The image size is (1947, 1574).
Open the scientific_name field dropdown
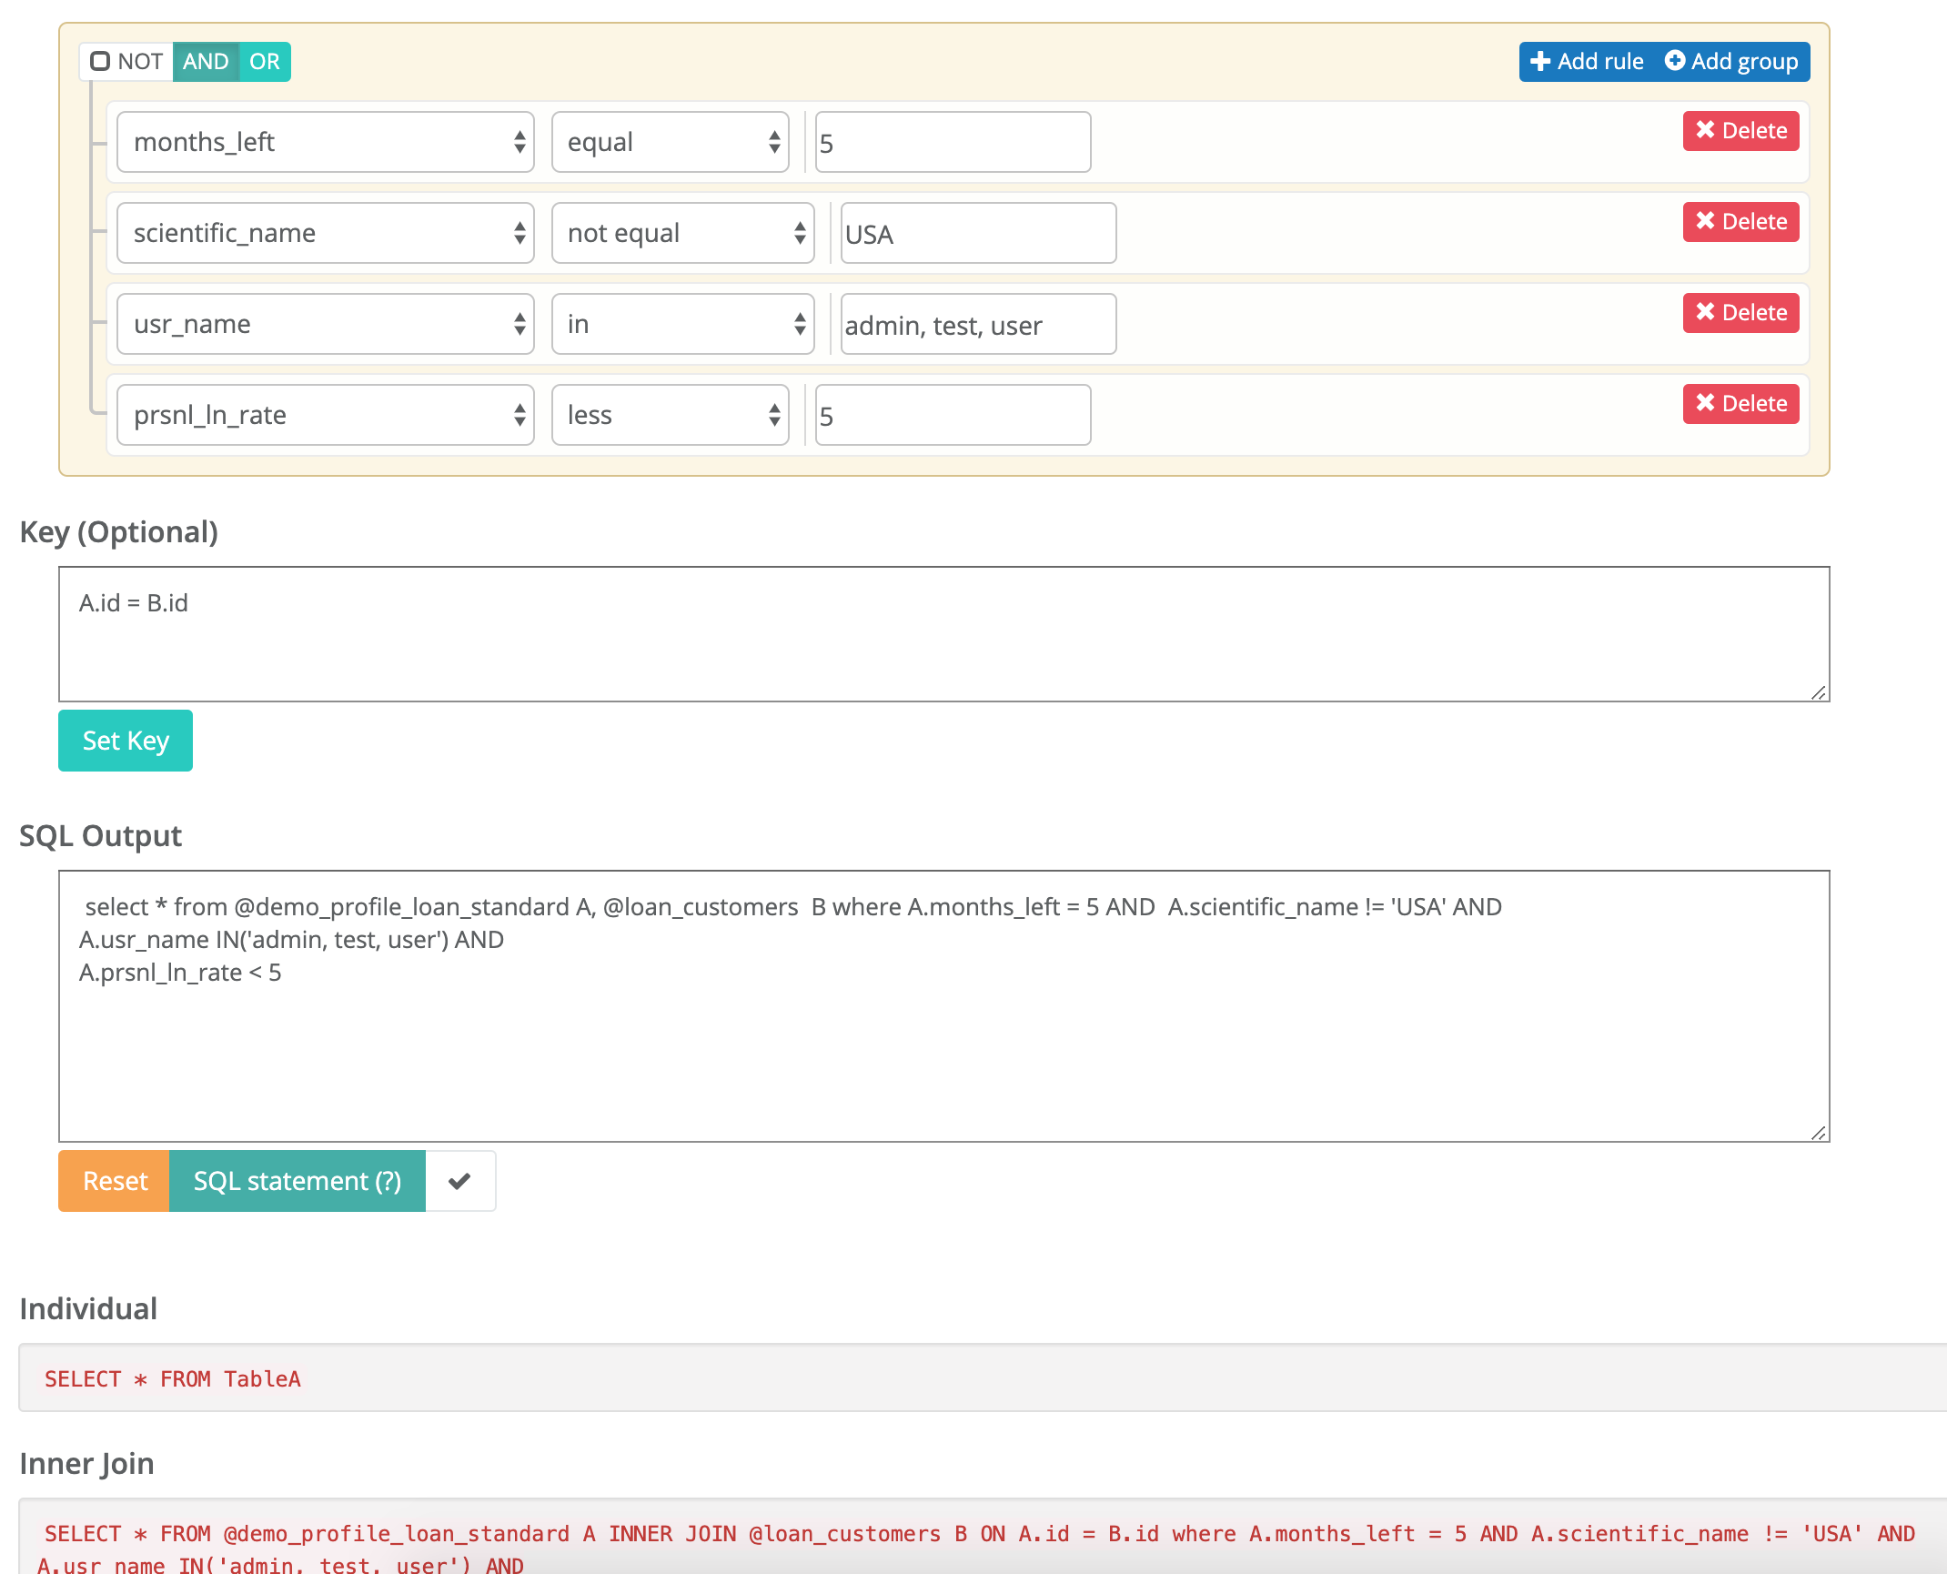coord(326,233)
